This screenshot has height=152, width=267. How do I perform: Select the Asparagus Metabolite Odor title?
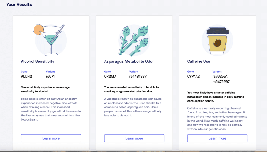click(129, 61)
